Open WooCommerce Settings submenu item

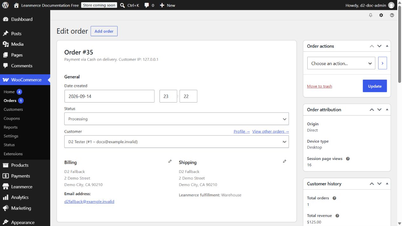click(x=11, y=136)
